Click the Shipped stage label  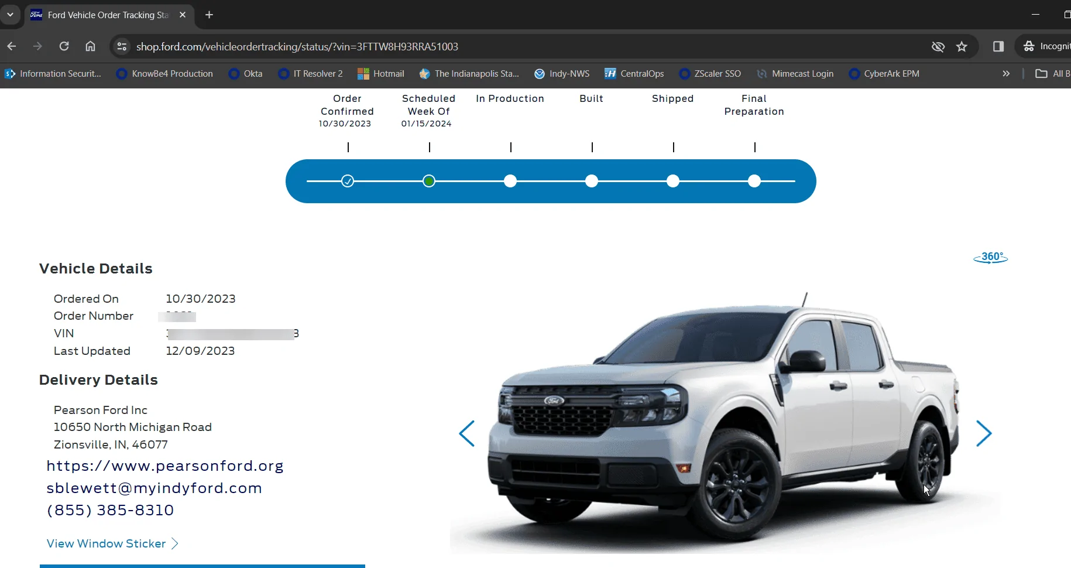[x=672, y=98]
